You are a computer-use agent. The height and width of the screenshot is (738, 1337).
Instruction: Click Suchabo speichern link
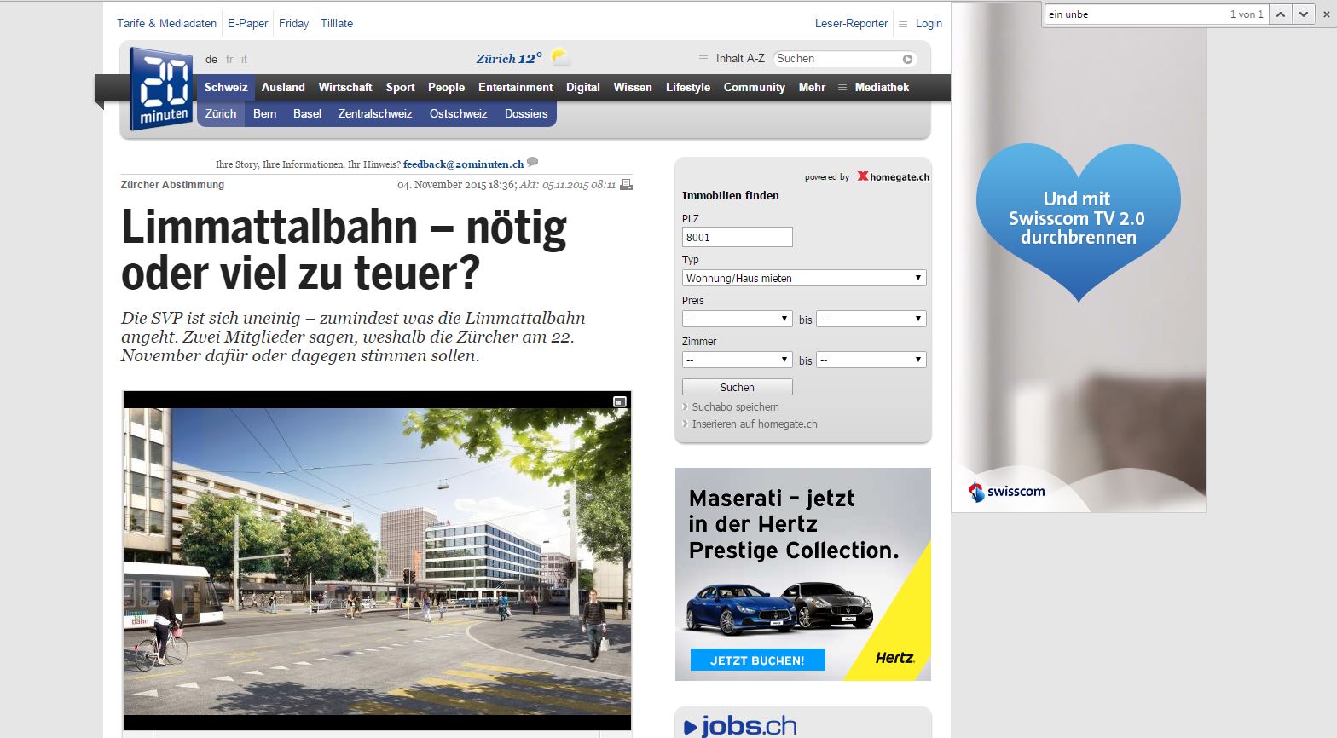(735, 407)
